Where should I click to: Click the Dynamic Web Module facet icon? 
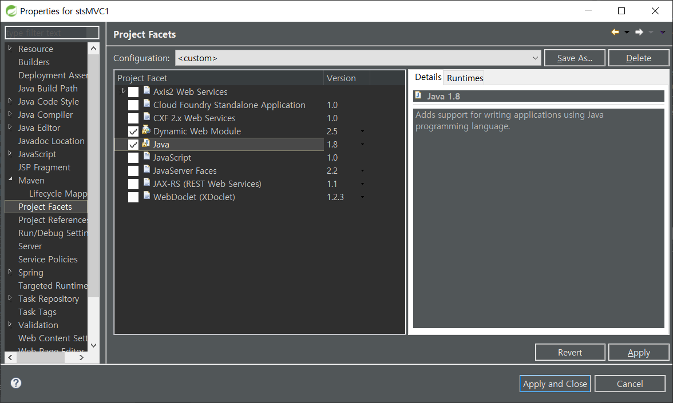147,130
